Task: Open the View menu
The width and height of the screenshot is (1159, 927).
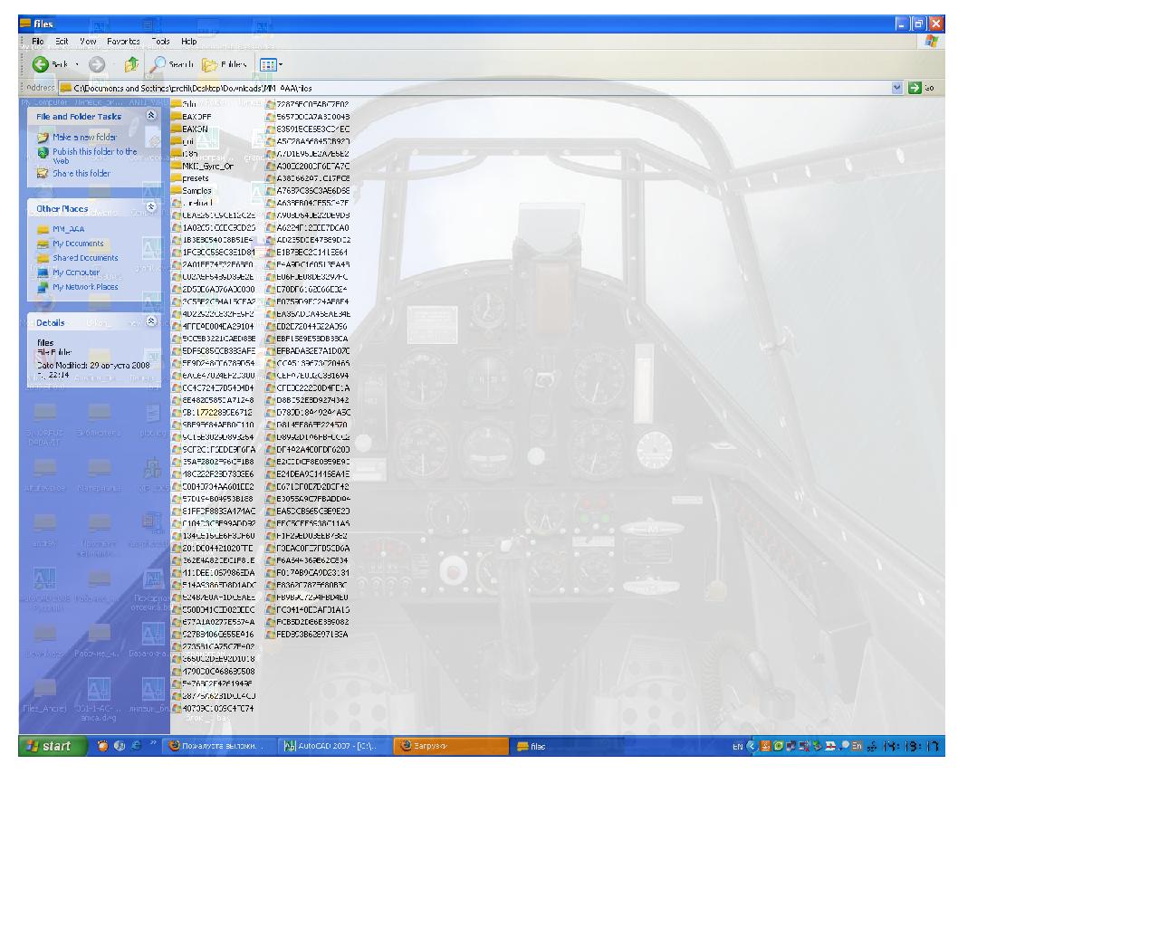Action: point(88,41)
